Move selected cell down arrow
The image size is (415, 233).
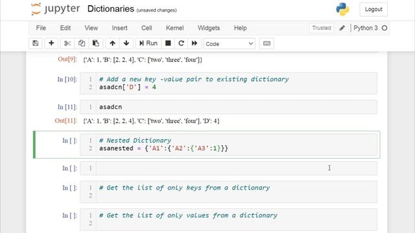click(x=126, y=43)
